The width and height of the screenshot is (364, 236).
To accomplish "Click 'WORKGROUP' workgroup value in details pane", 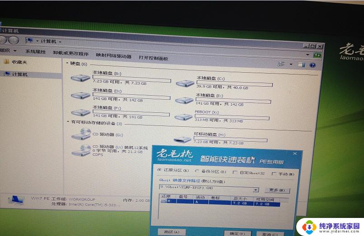I will point(82,199).
